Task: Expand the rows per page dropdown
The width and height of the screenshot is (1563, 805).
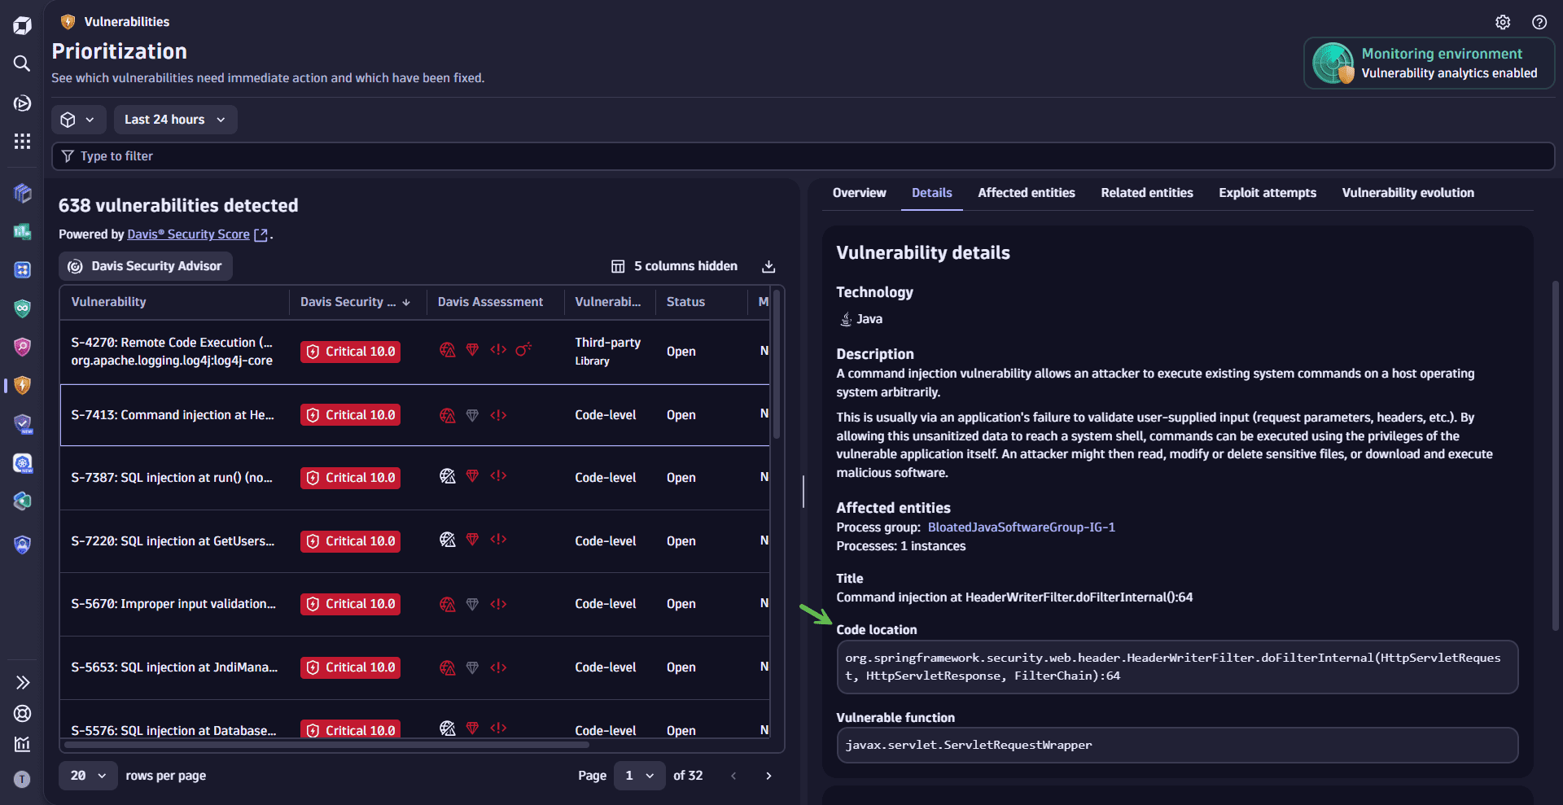Action: tap(88, 776)
